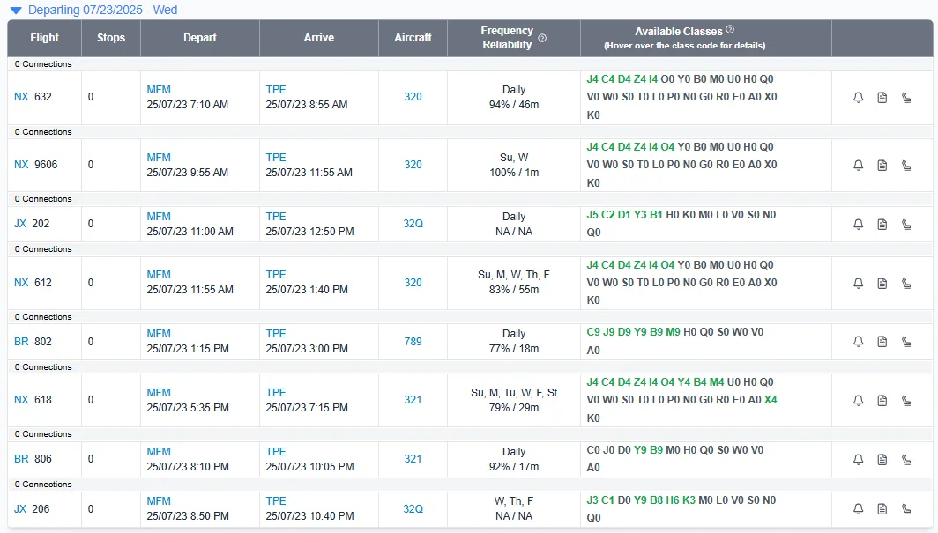Screen dimensions: 938x533
Task: Click the TPE arrival link for NX 618
Action: click(x=276, y=393)
